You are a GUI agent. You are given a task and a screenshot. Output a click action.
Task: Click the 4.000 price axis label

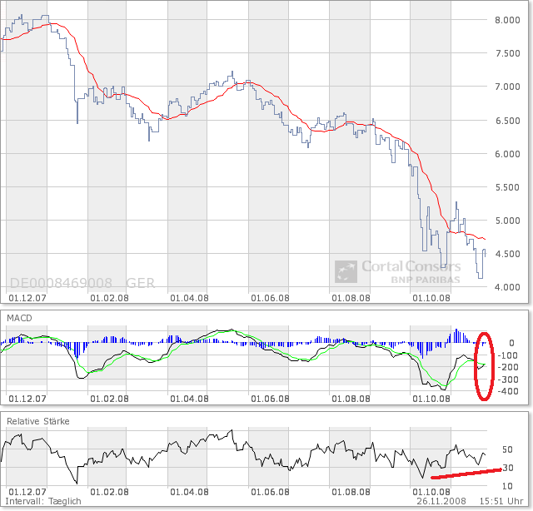(507, 287)
